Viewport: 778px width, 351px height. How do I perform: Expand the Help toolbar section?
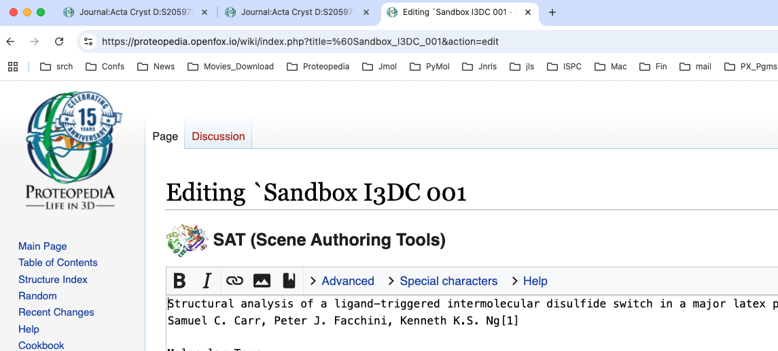click(x=529, y=281)
